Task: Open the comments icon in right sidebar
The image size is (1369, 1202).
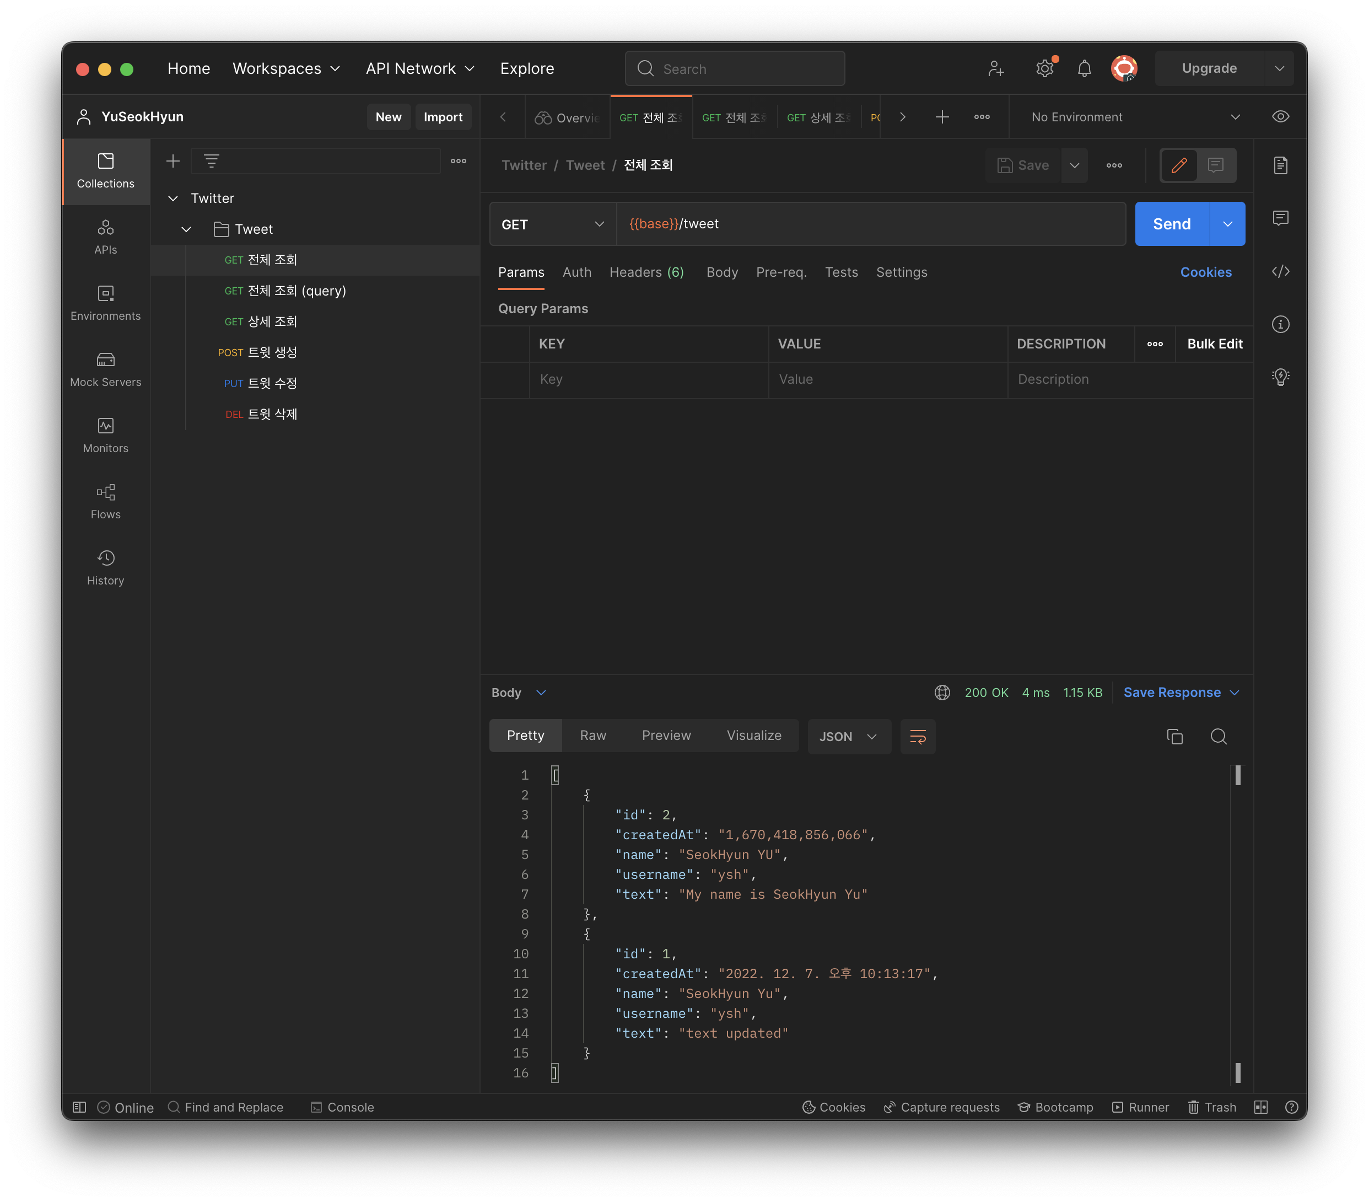Action: (x=1280, y=218)
